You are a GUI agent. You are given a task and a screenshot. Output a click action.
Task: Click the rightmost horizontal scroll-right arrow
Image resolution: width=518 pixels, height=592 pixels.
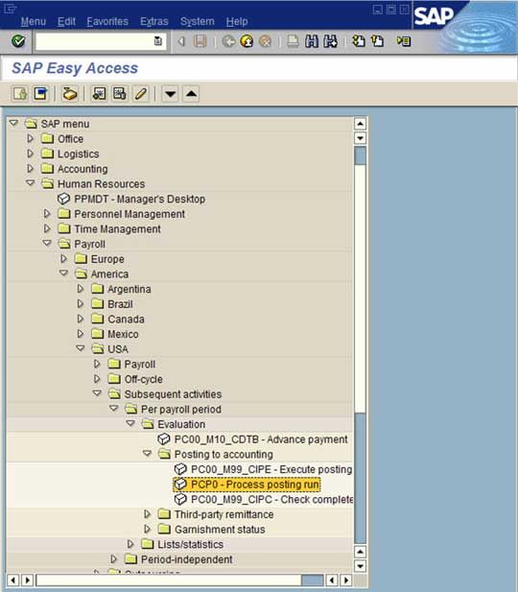click(x=346, y=580)
